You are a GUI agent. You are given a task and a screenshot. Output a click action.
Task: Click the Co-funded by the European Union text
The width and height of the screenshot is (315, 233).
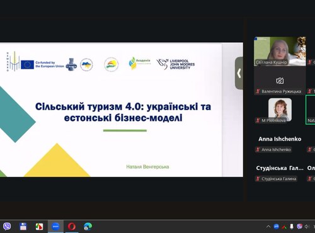(x=50, y=64)
